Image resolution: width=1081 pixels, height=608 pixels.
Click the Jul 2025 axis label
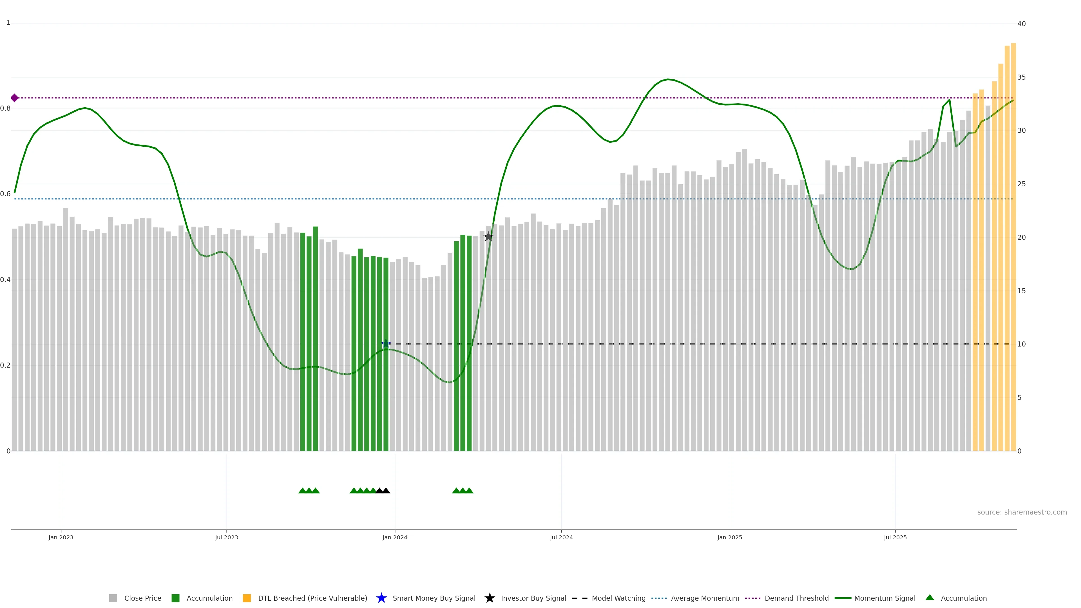895,537
